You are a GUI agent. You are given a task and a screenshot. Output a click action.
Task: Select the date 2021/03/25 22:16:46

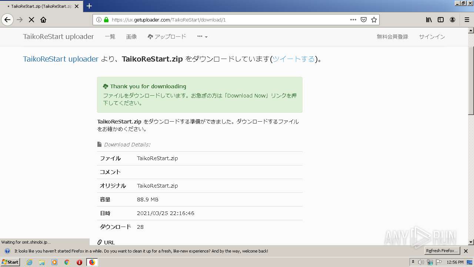[166, 213]
